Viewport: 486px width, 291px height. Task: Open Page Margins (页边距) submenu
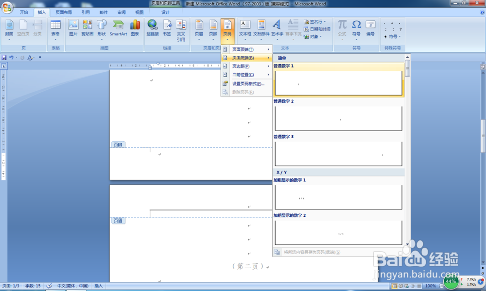[247, 66]
